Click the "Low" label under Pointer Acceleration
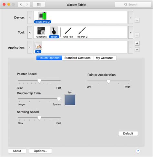The width and height of the screenshot is (153, 157). (89, 87)
